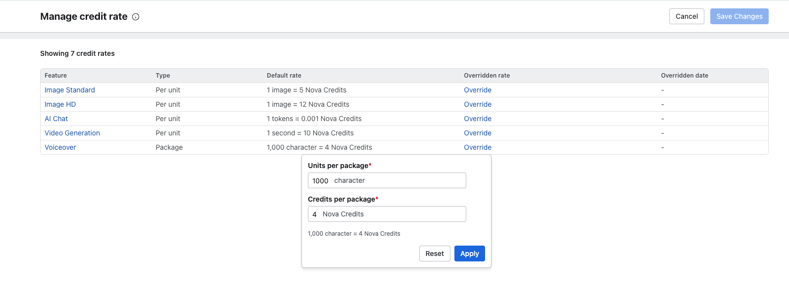Select '1 image = 5 Nova Credits' cell

(x=306, y=90)
